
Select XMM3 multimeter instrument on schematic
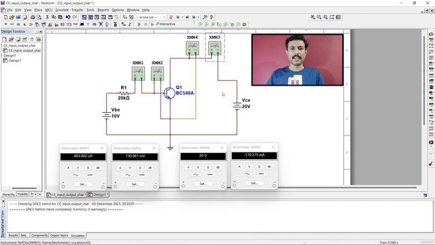coord(215,48)
